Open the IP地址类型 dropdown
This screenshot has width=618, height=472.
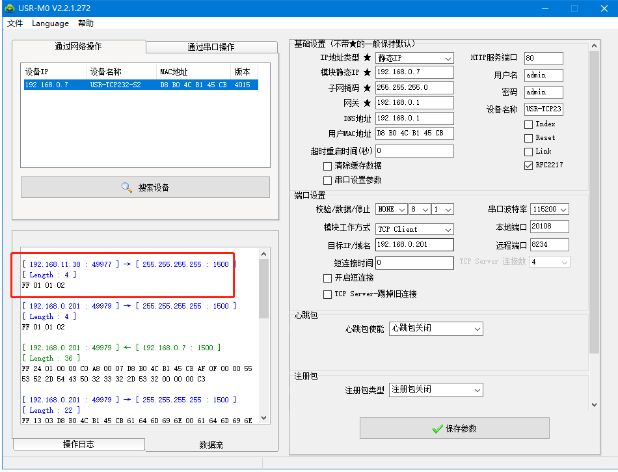tap(414, 58)
